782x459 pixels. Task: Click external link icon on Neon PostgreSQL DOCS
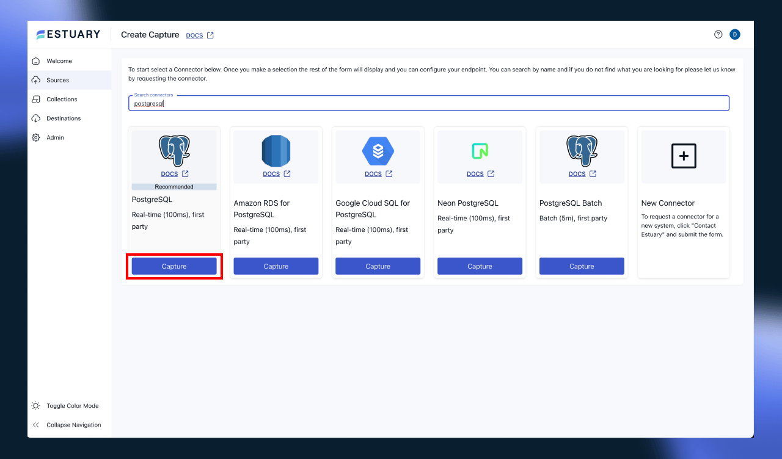pyautogui.click(x=491, y=174)
